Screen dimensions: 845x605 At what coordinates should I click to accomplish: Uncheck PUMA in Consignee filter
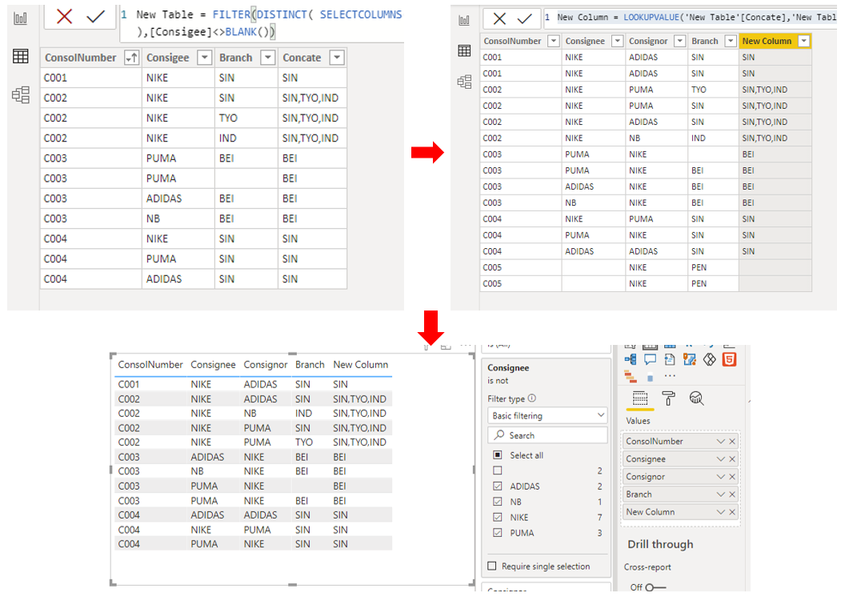point(498,533)
